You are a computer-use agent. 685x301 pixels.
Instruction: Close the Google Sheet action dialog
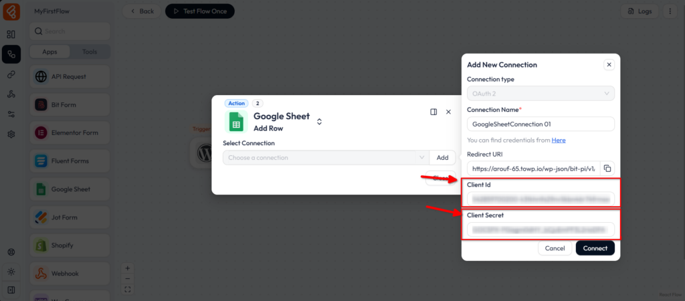tap(448, 112)
